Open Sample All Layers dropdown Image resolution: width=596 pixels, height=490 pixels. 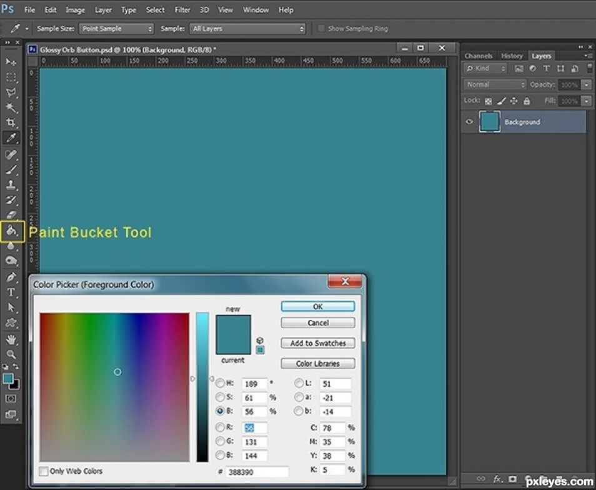pyautogui.click(x=247, y=29)
